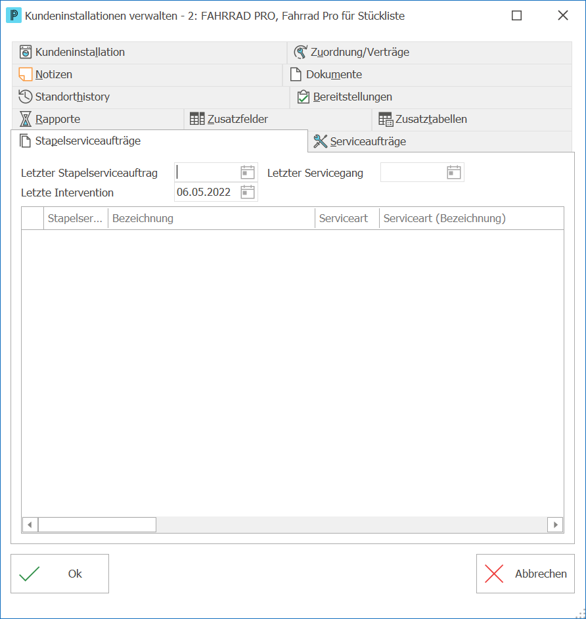Click the Serviceart (Bezeichnung) column header
The image size is (586, 619).
click(472, 218)
